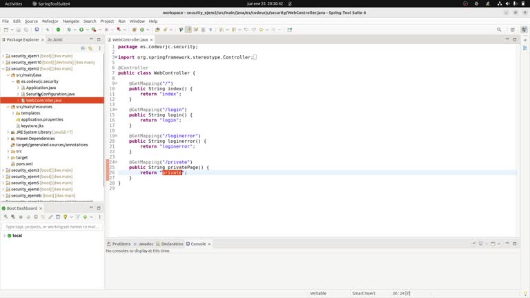Click the Open Properties window icon in Boot Dashboard
The height and width of the screenshot is (298, 530).
[58, 217]
